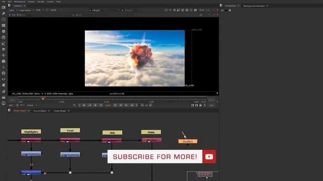The height and width of the screenshot is (181, 323).
Task: Open the Properties pane content menu icon
Action: point(221,6)
